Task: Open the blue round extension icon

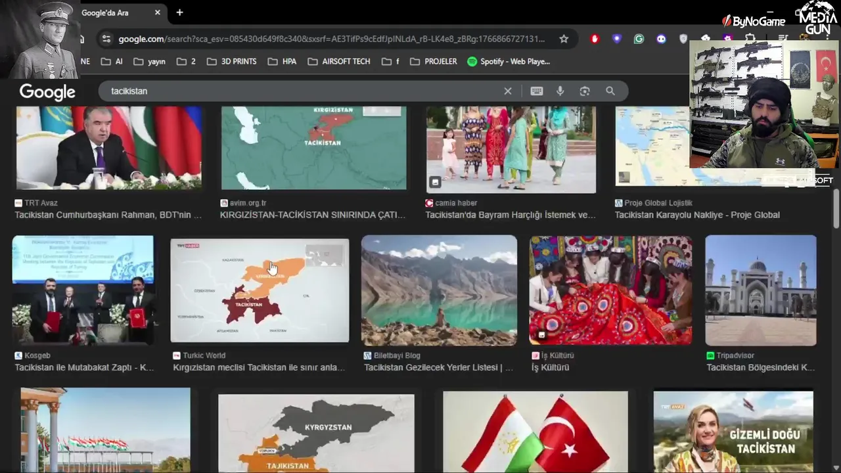Action: 661,39
